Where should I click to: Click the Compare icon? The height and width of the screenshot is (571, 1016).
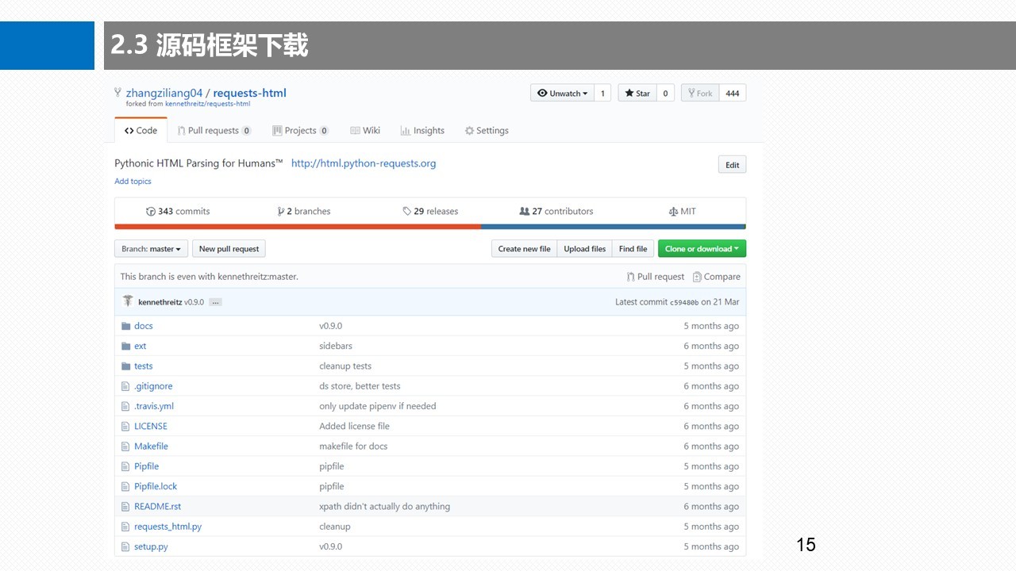(697, 277)
